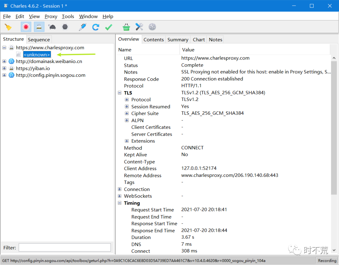Image resolution: width=339 pixels, height=265 pixels.
Task: Expand the ALPN row
Action: (x=127, y=120)
